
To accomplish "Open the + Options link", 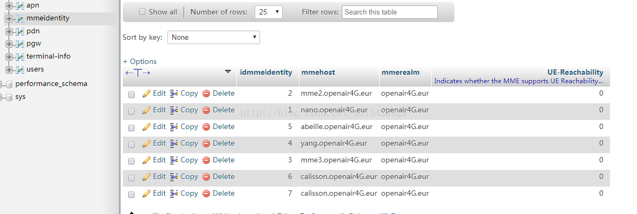I will coord(140,62).
